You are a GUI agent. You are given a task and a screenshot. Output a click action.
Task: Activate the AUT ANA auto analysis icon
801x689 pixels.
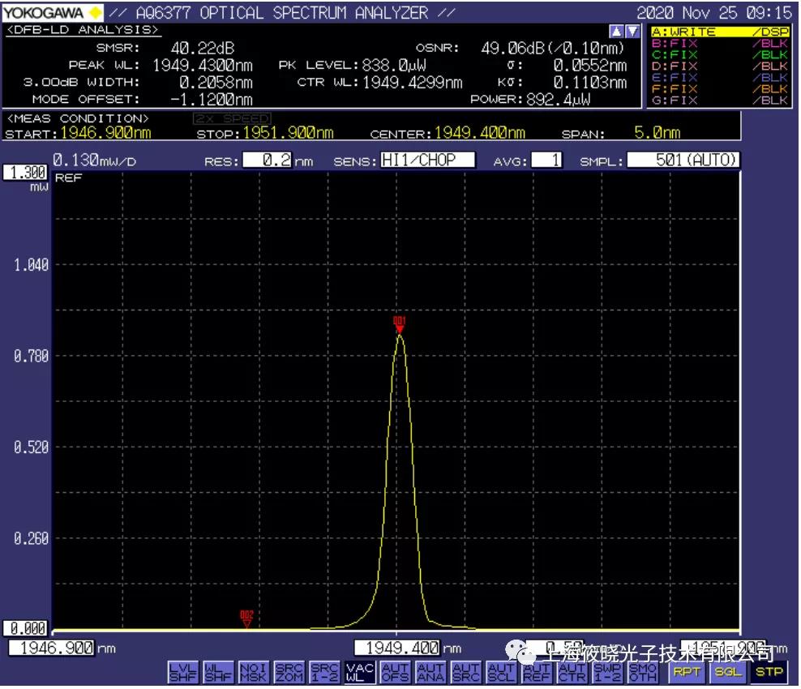[x=430, y=672]
